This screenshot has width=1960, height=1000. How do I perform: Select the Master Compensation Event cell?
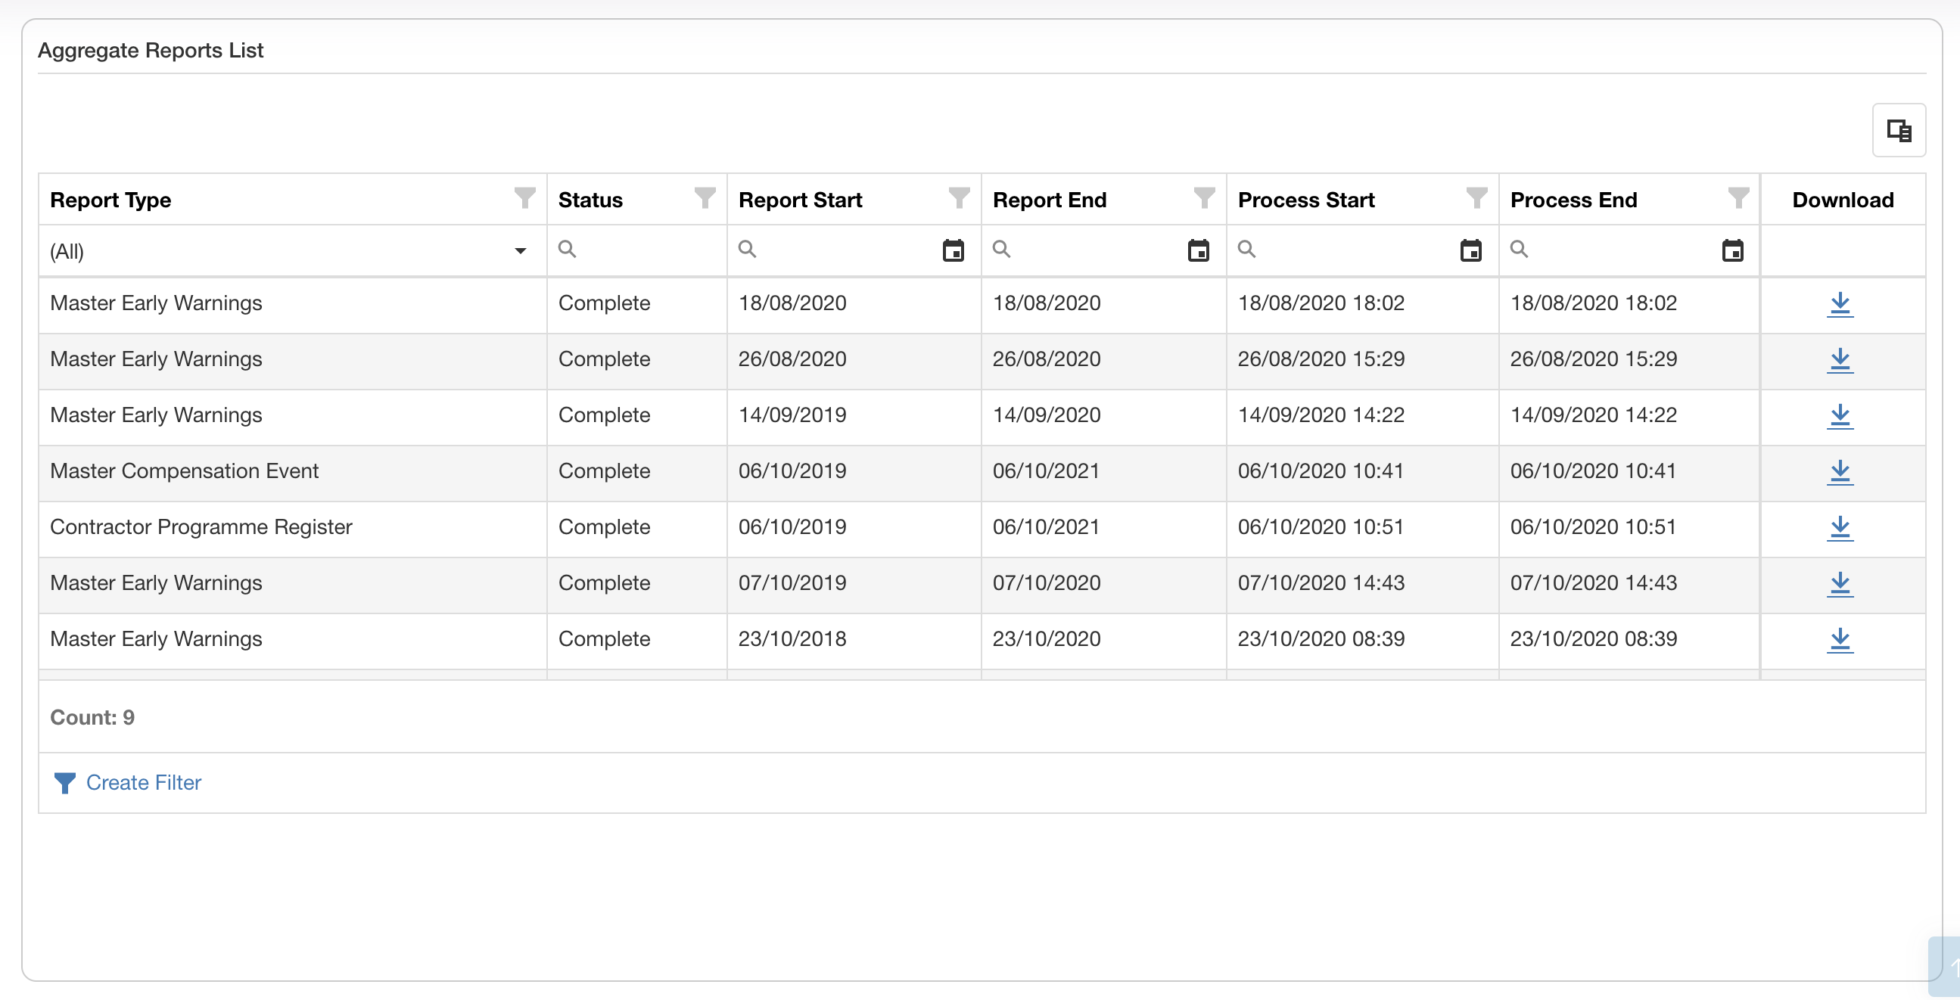tap(292, 471)
